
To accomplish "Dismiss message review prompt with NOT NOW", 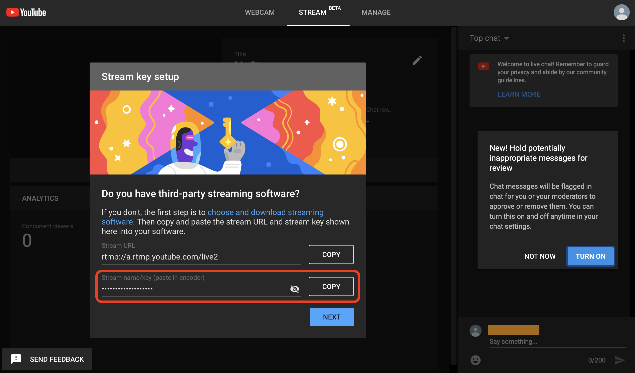I will 540,256.
